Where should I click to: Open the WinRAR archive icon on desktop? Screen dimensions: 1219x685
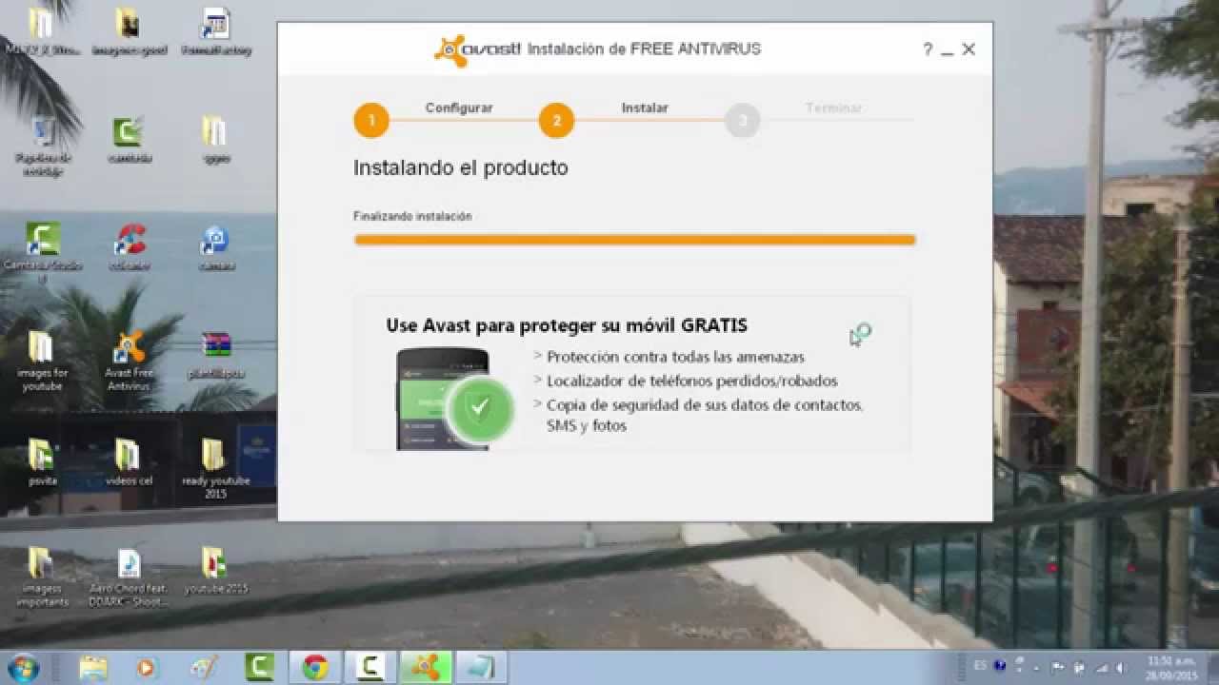point(216,355)
